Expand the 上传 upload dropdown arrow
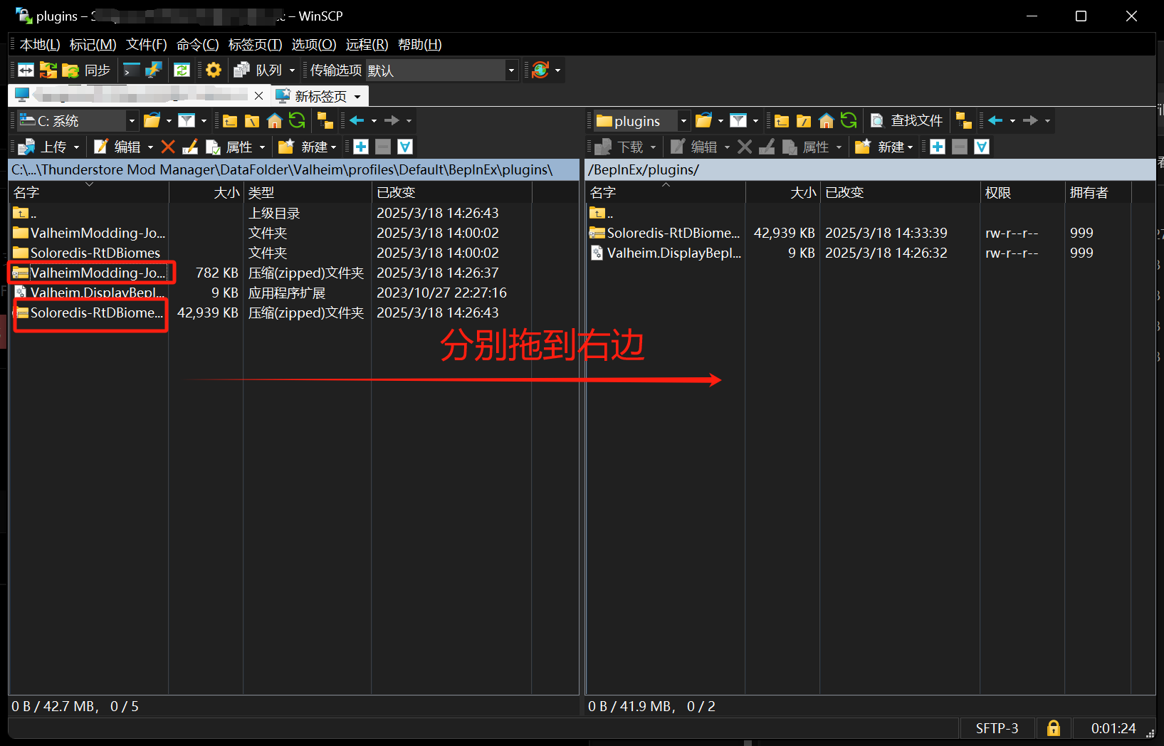This screenshot has width=1164, height=746. tap(76, 147)
